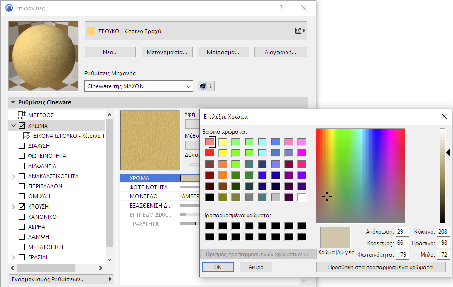Select the ΕΞΑΣΘΕΝΙΣΗ Δ... parameter row

pyautogui.click(x=159, y=206)
